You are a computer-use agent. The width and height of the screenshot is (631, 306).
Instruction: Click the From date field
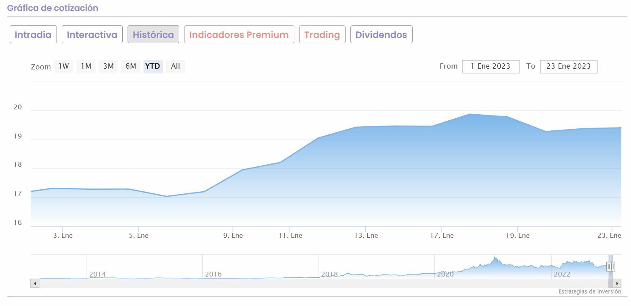491,67
